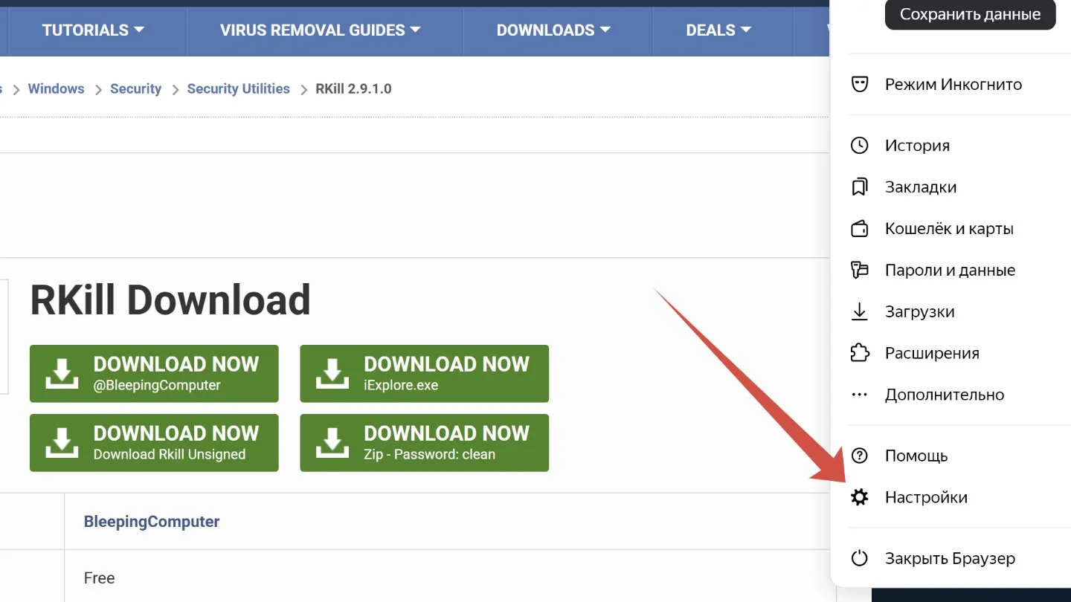Screen dimensions: 1071x602
Task: Click the help question mark icon
Action: pos(860,456)
